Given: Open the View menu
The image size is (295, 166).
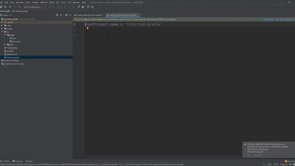Looking at the screenshot, I should click(12, 2).
